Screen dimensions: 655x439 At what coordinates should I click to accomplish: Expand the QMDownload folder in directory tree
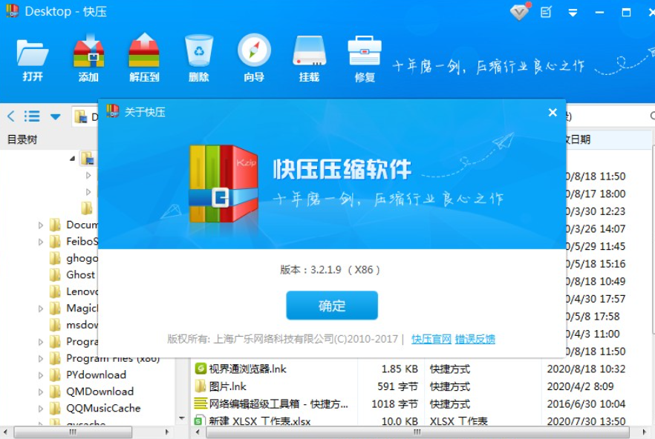tap(42, 392)
